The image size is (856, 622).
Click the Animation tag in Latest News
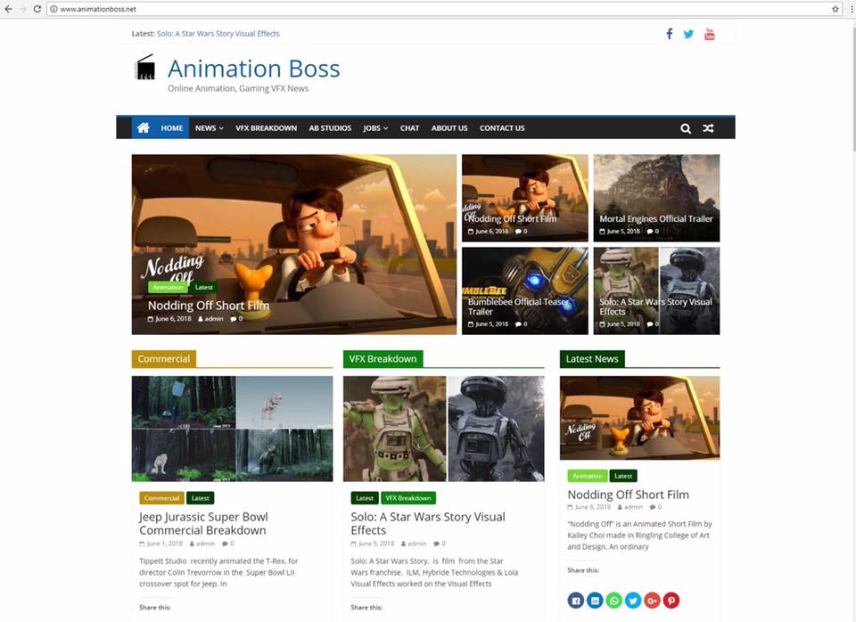588,476
